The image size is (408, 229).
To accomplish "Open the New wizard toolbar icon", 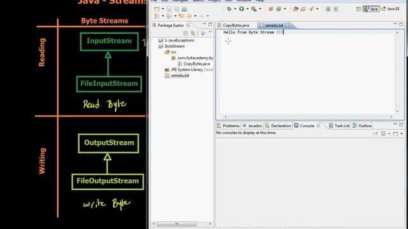I will (157, 9).
